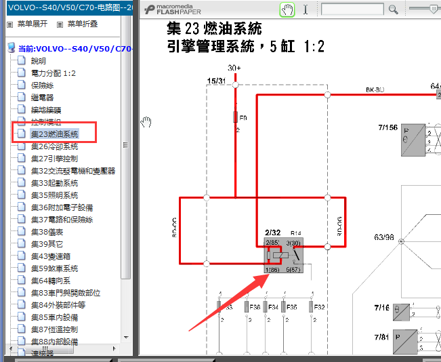Open 集84外裝部件等 page
The image size is (441, 362).
click(x=58, y=305)
